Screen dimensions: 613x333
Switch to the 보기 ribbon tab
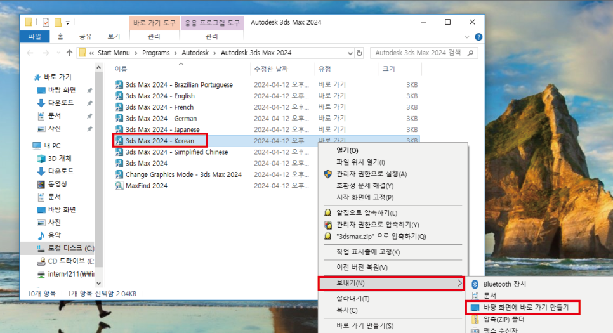point(114,36)
